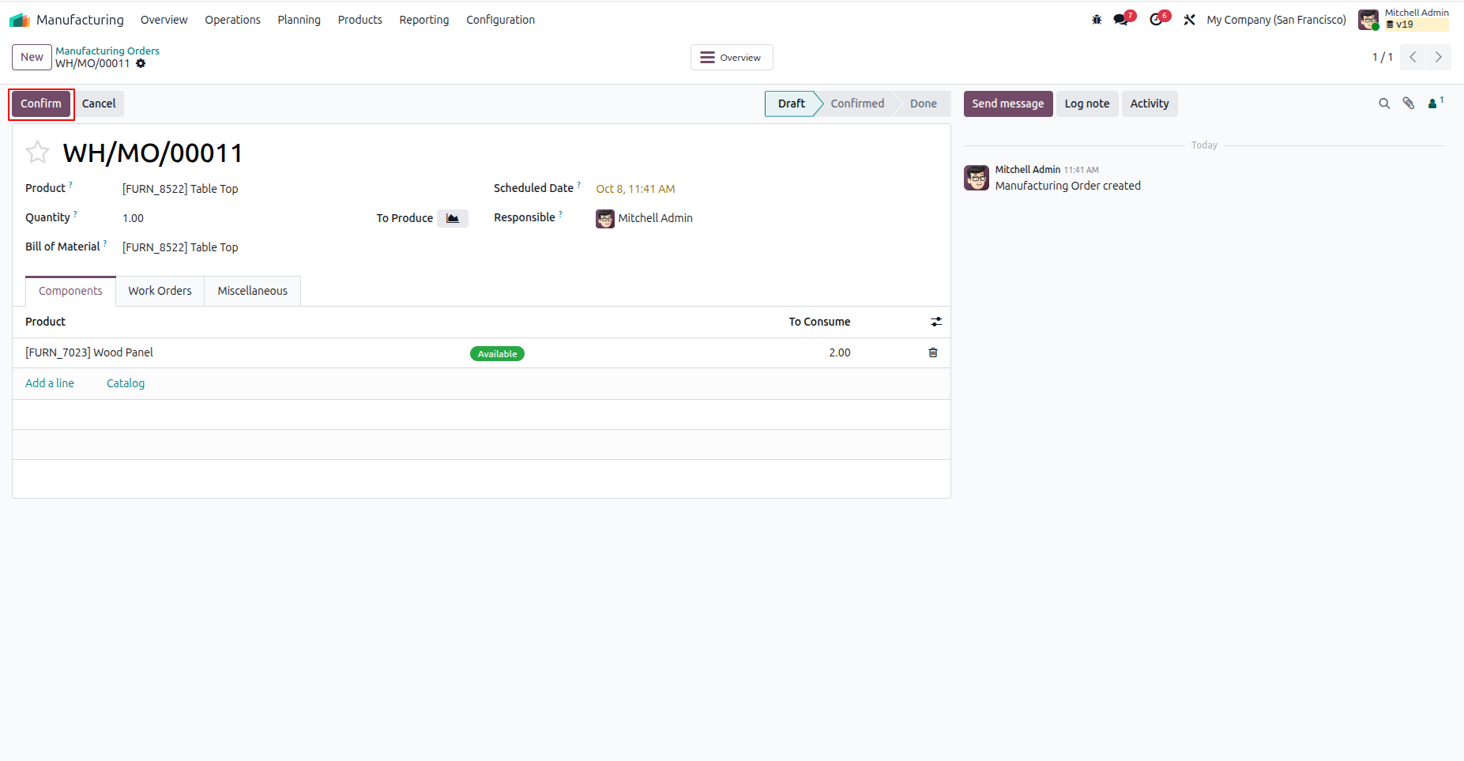Click Mitchell Admin avatar in chatter message
The image size is (1464, 761).
[x=977, y=178]
